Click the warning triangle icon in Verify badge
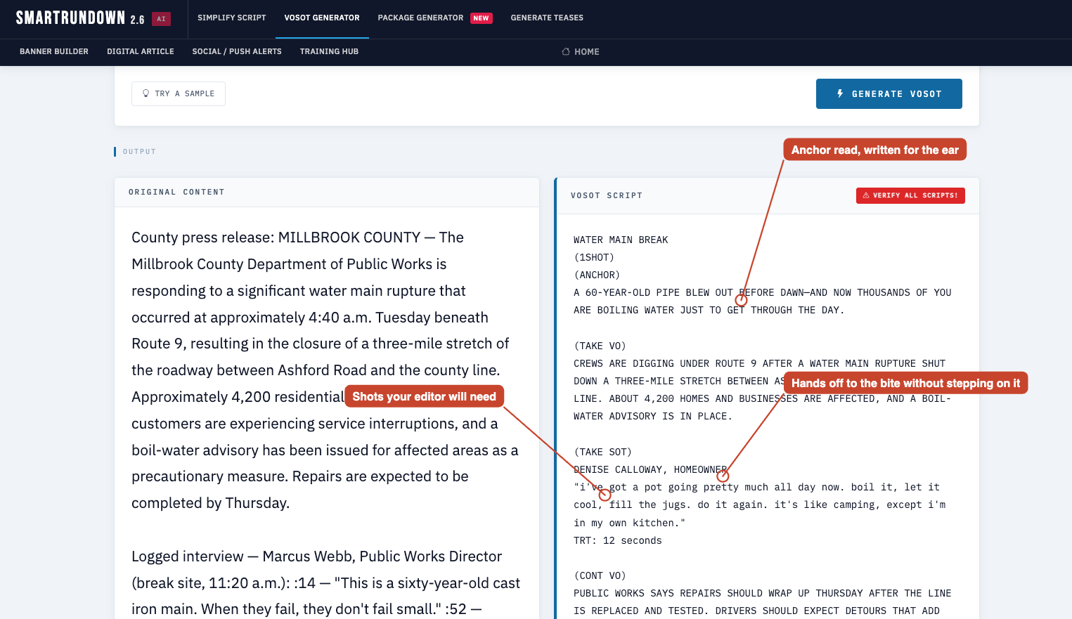The height and width of the screenshot is (619, 1072). coord(866,195)
